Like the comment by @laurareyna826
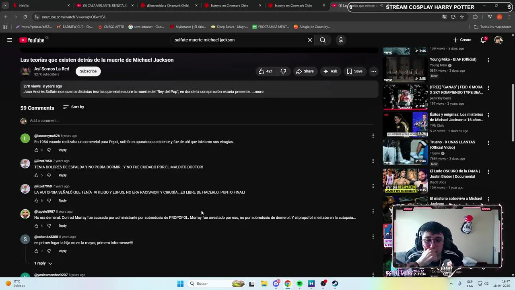Viewport: 515px width, 290px height. pyautogui.click(x=36, y=150)
